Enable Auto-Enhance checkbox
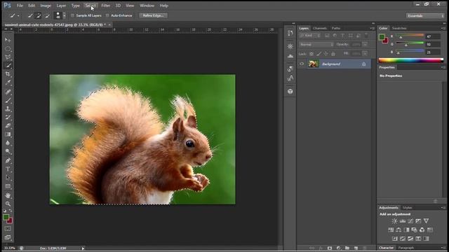Screen dimensions: 449x252 point(107,15)
